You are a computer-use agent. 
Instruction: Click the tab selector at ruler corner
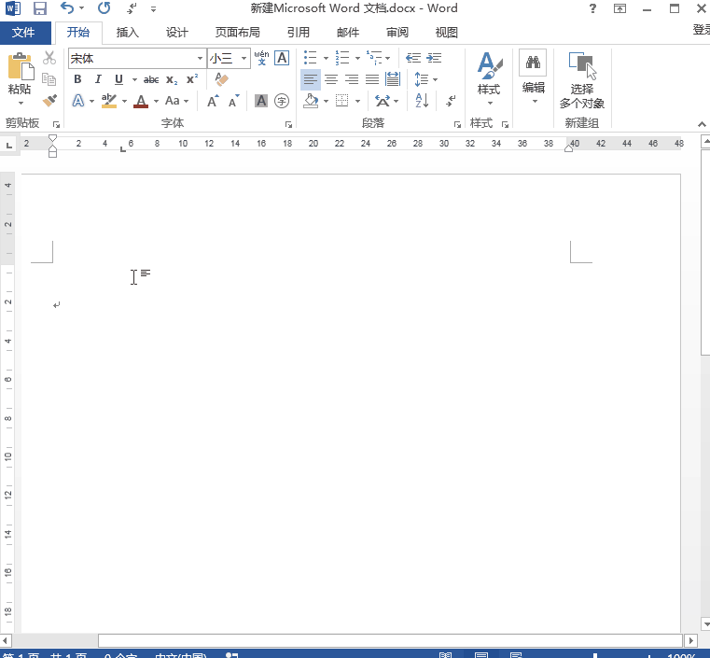[8, 145]
